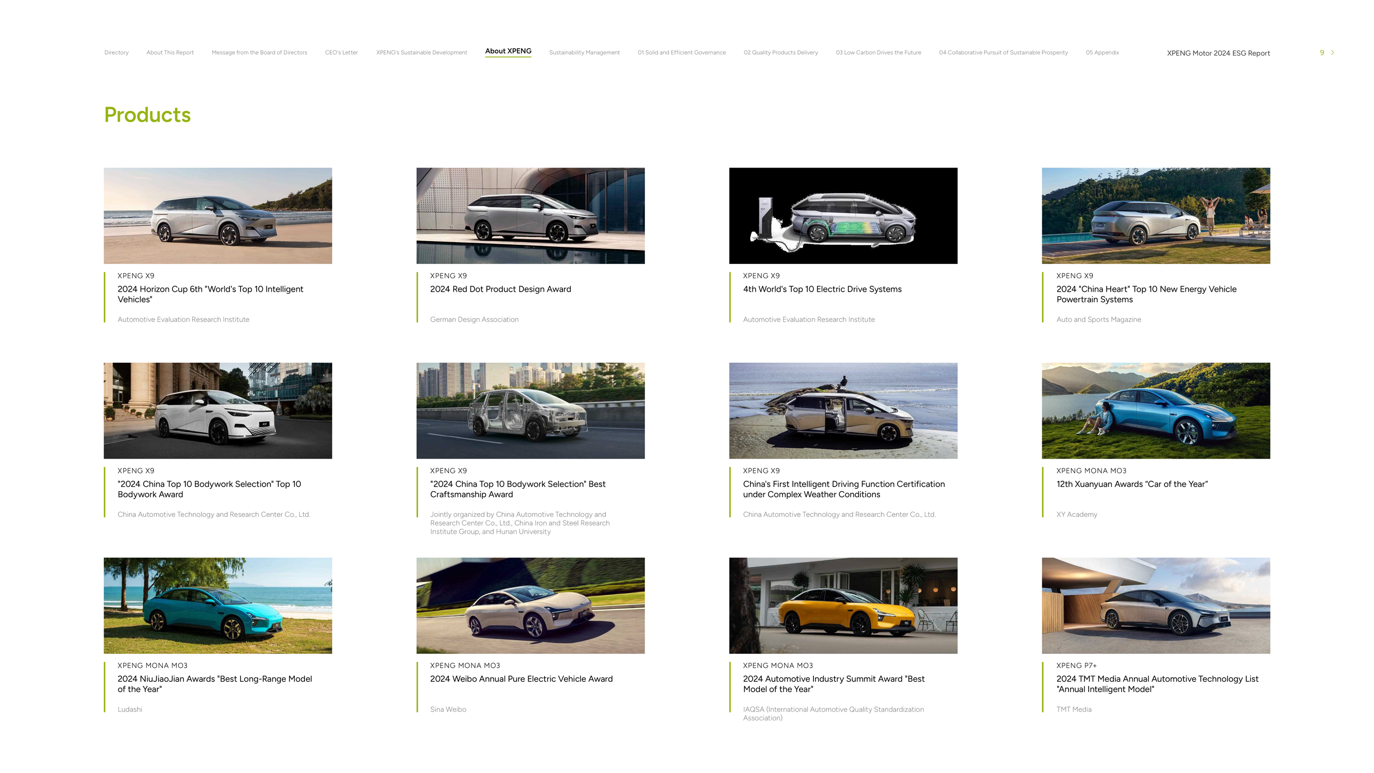Click the Red Dot Product Design Award title
This screenshot has width=1374, height=773.
[500, 289]
